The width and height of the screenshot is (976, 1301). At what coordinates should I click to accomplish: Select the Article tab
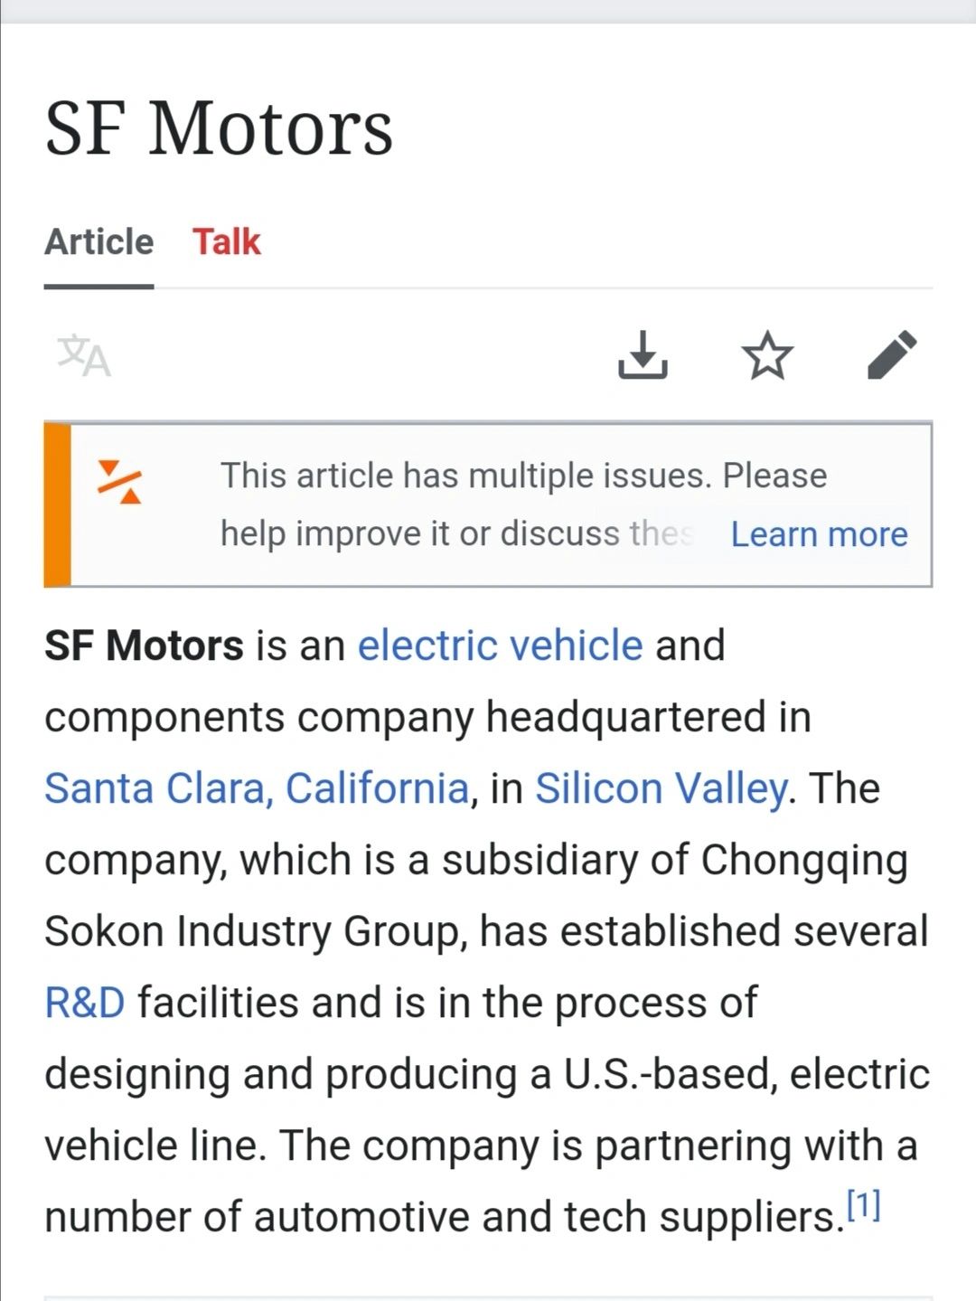point(99,242)
